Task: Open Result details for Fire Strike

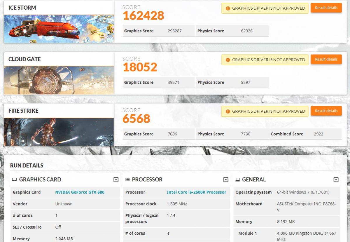Action: click(x=326, y=111)
